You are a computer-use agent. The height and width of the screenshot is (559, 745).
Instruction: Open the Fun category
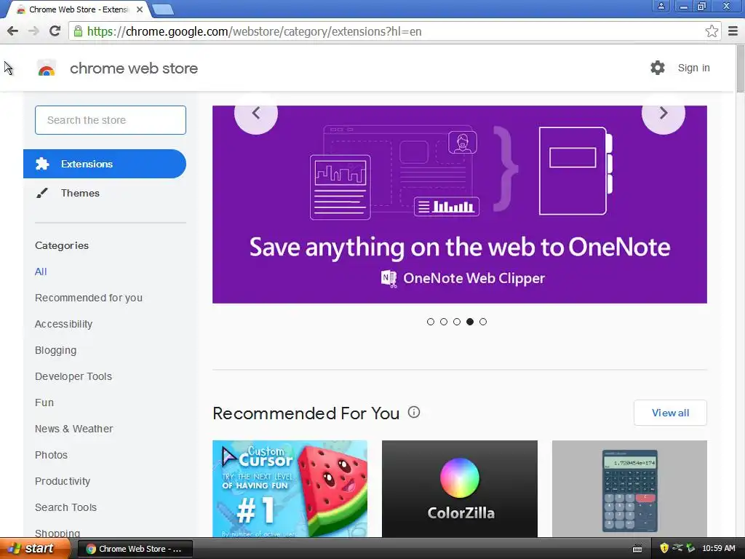tap(44, 402)
